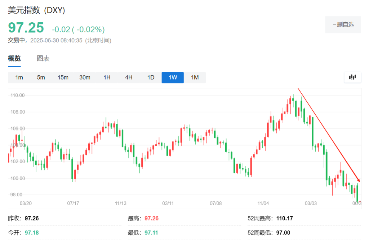The height and width of the screenshot is (242, 369).
Task: Reselect the active 1W weekly interval
Action: 172,77
